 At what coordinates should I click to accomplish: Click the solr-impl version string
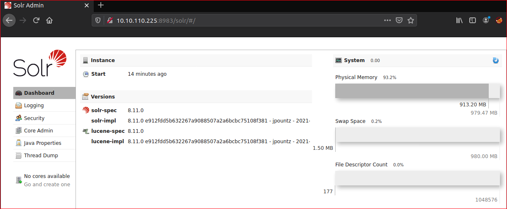pyautogui.click(x=219, y=120)
